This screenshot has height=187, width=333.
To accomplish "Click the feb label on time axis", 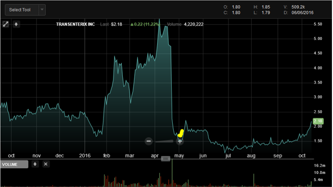I will coord(107,156).
